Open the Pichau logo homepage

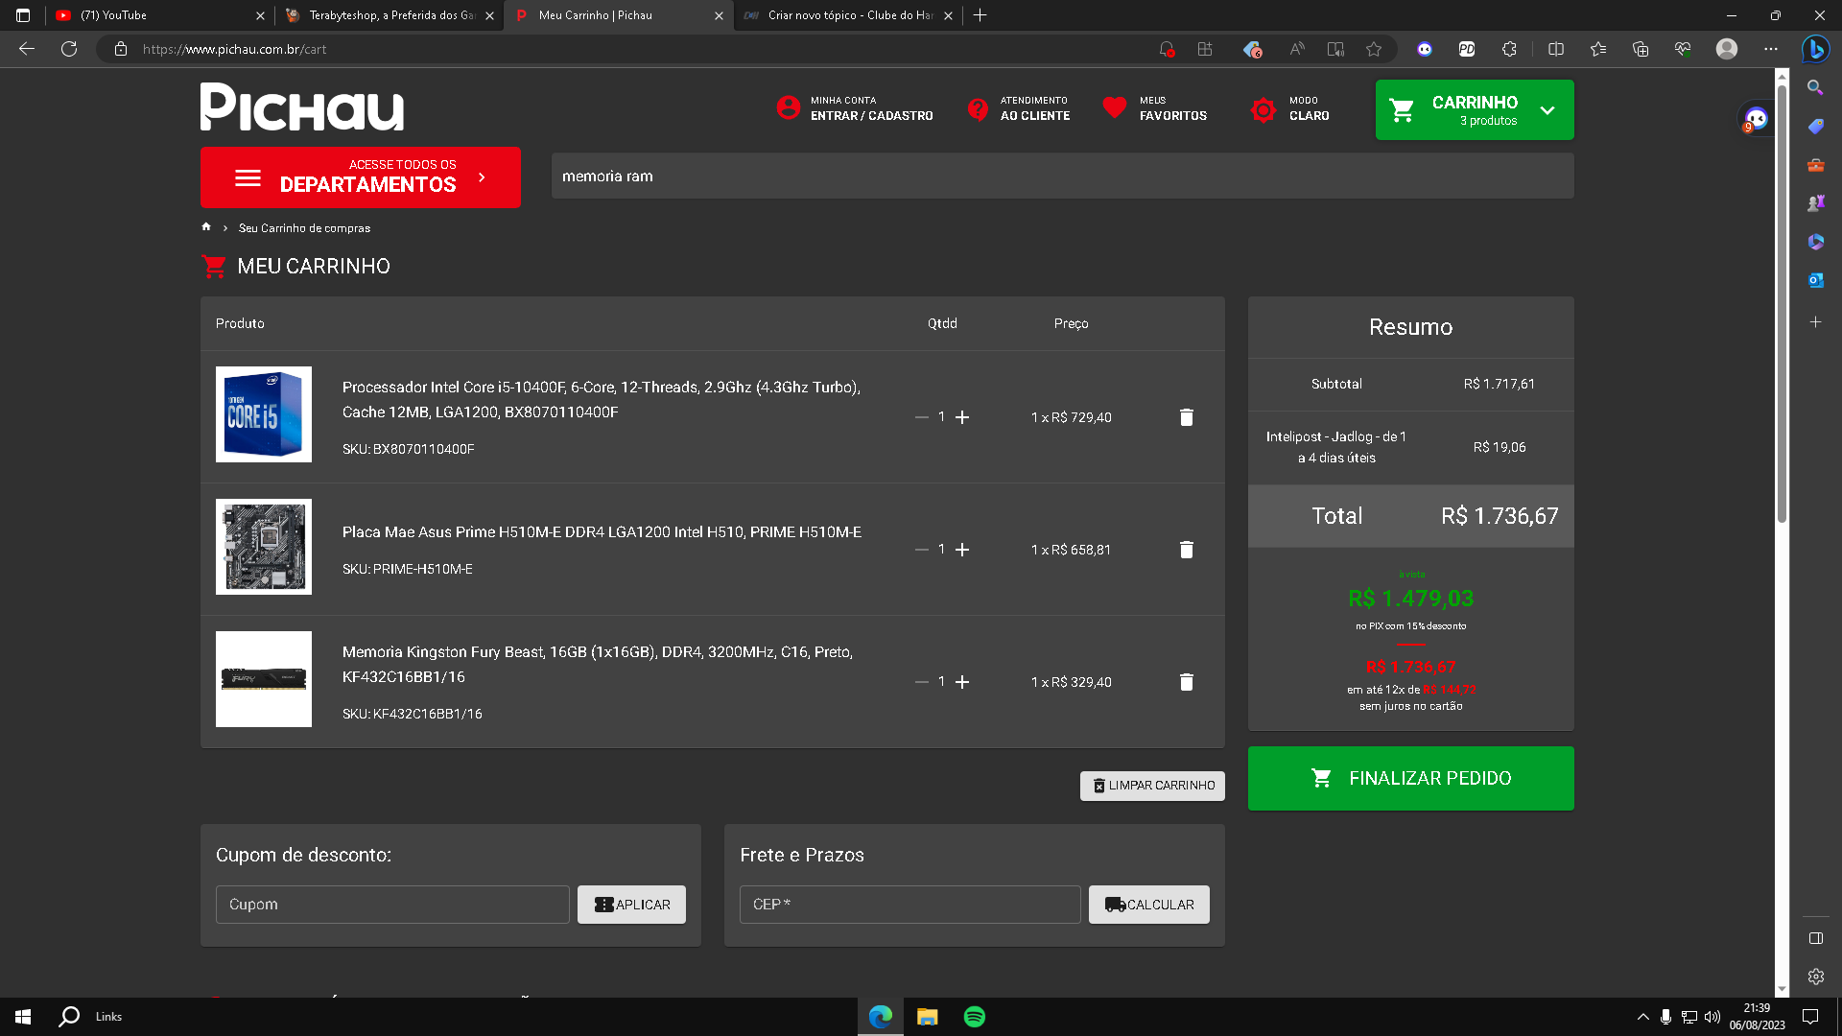point(301,106)
